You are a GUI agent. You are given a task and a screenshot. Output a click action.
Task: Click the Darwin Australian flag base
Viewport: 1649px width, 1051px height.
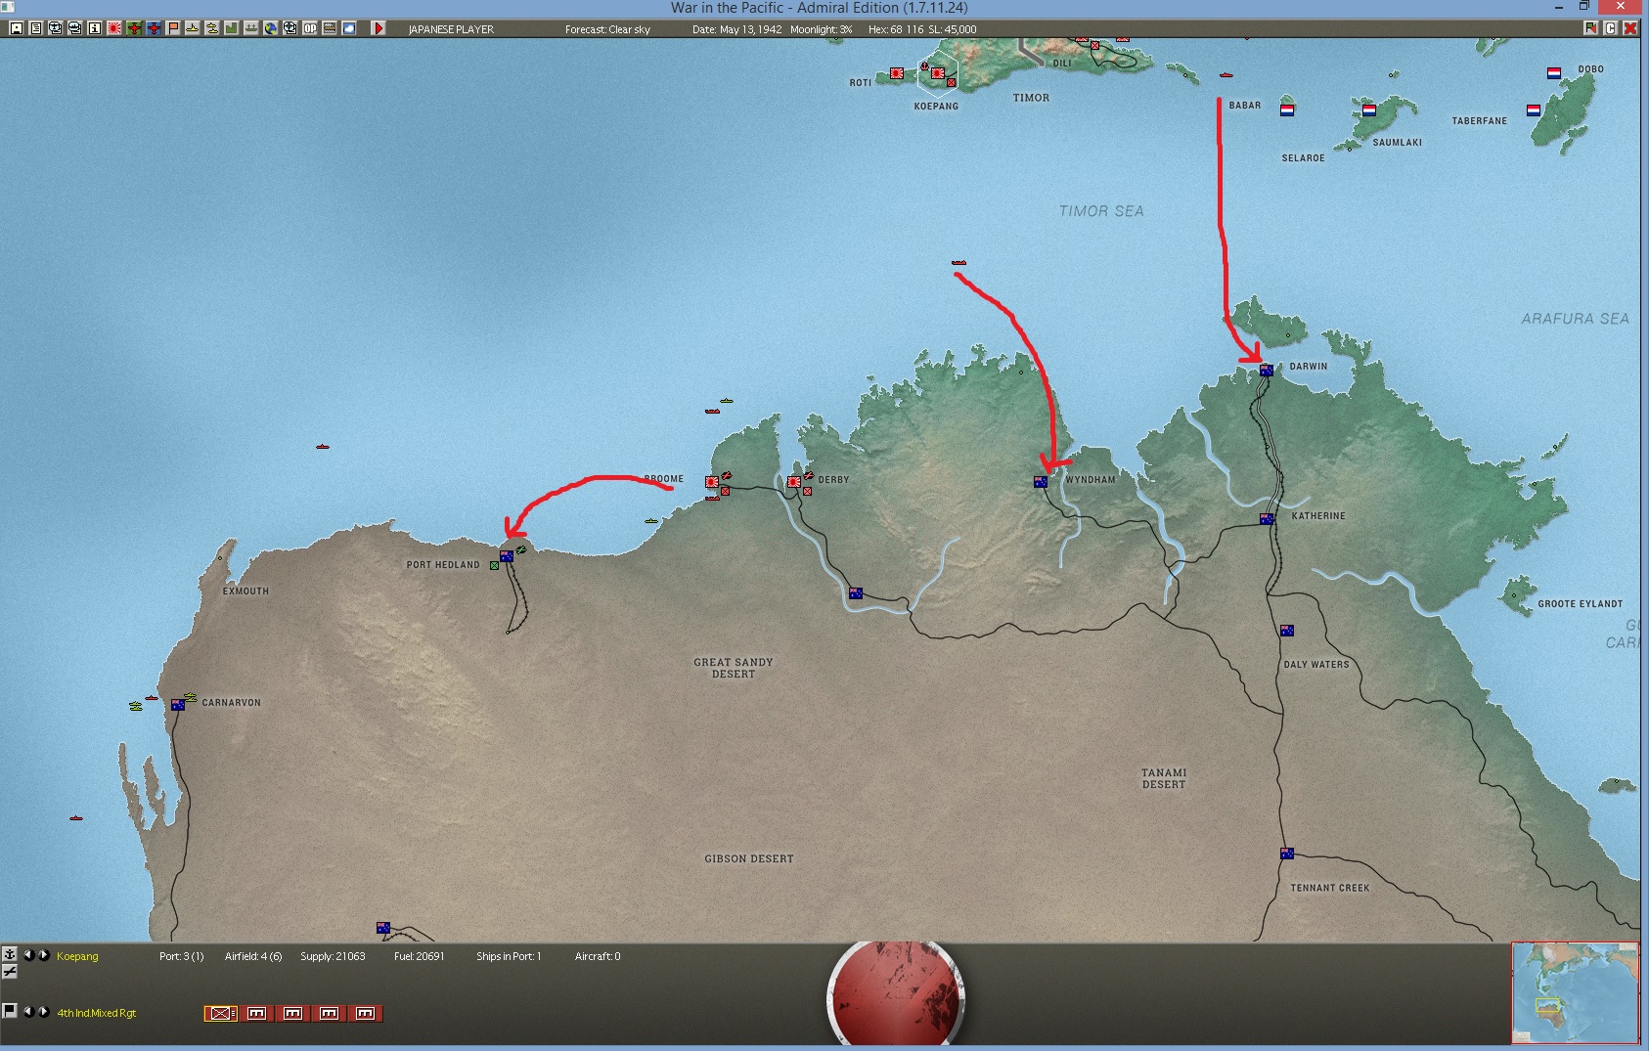tap(1267, 371)
